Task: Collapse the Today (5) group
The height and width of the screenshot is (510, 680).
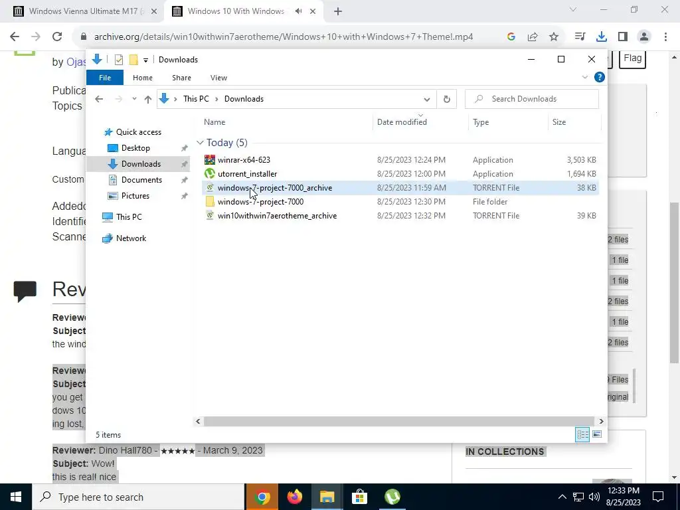Action: 200,143
